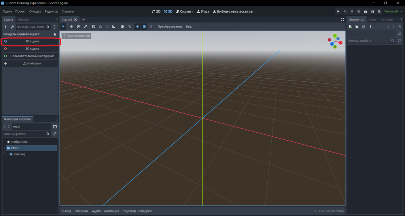Snap view to Z axis gizmo
This screenshot has width=405, height=216.
[332, 44]
